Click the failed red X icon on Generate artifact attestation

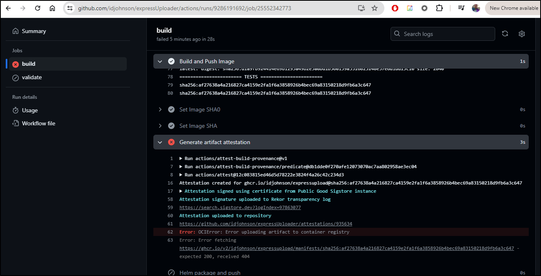[x=171, y=142]
